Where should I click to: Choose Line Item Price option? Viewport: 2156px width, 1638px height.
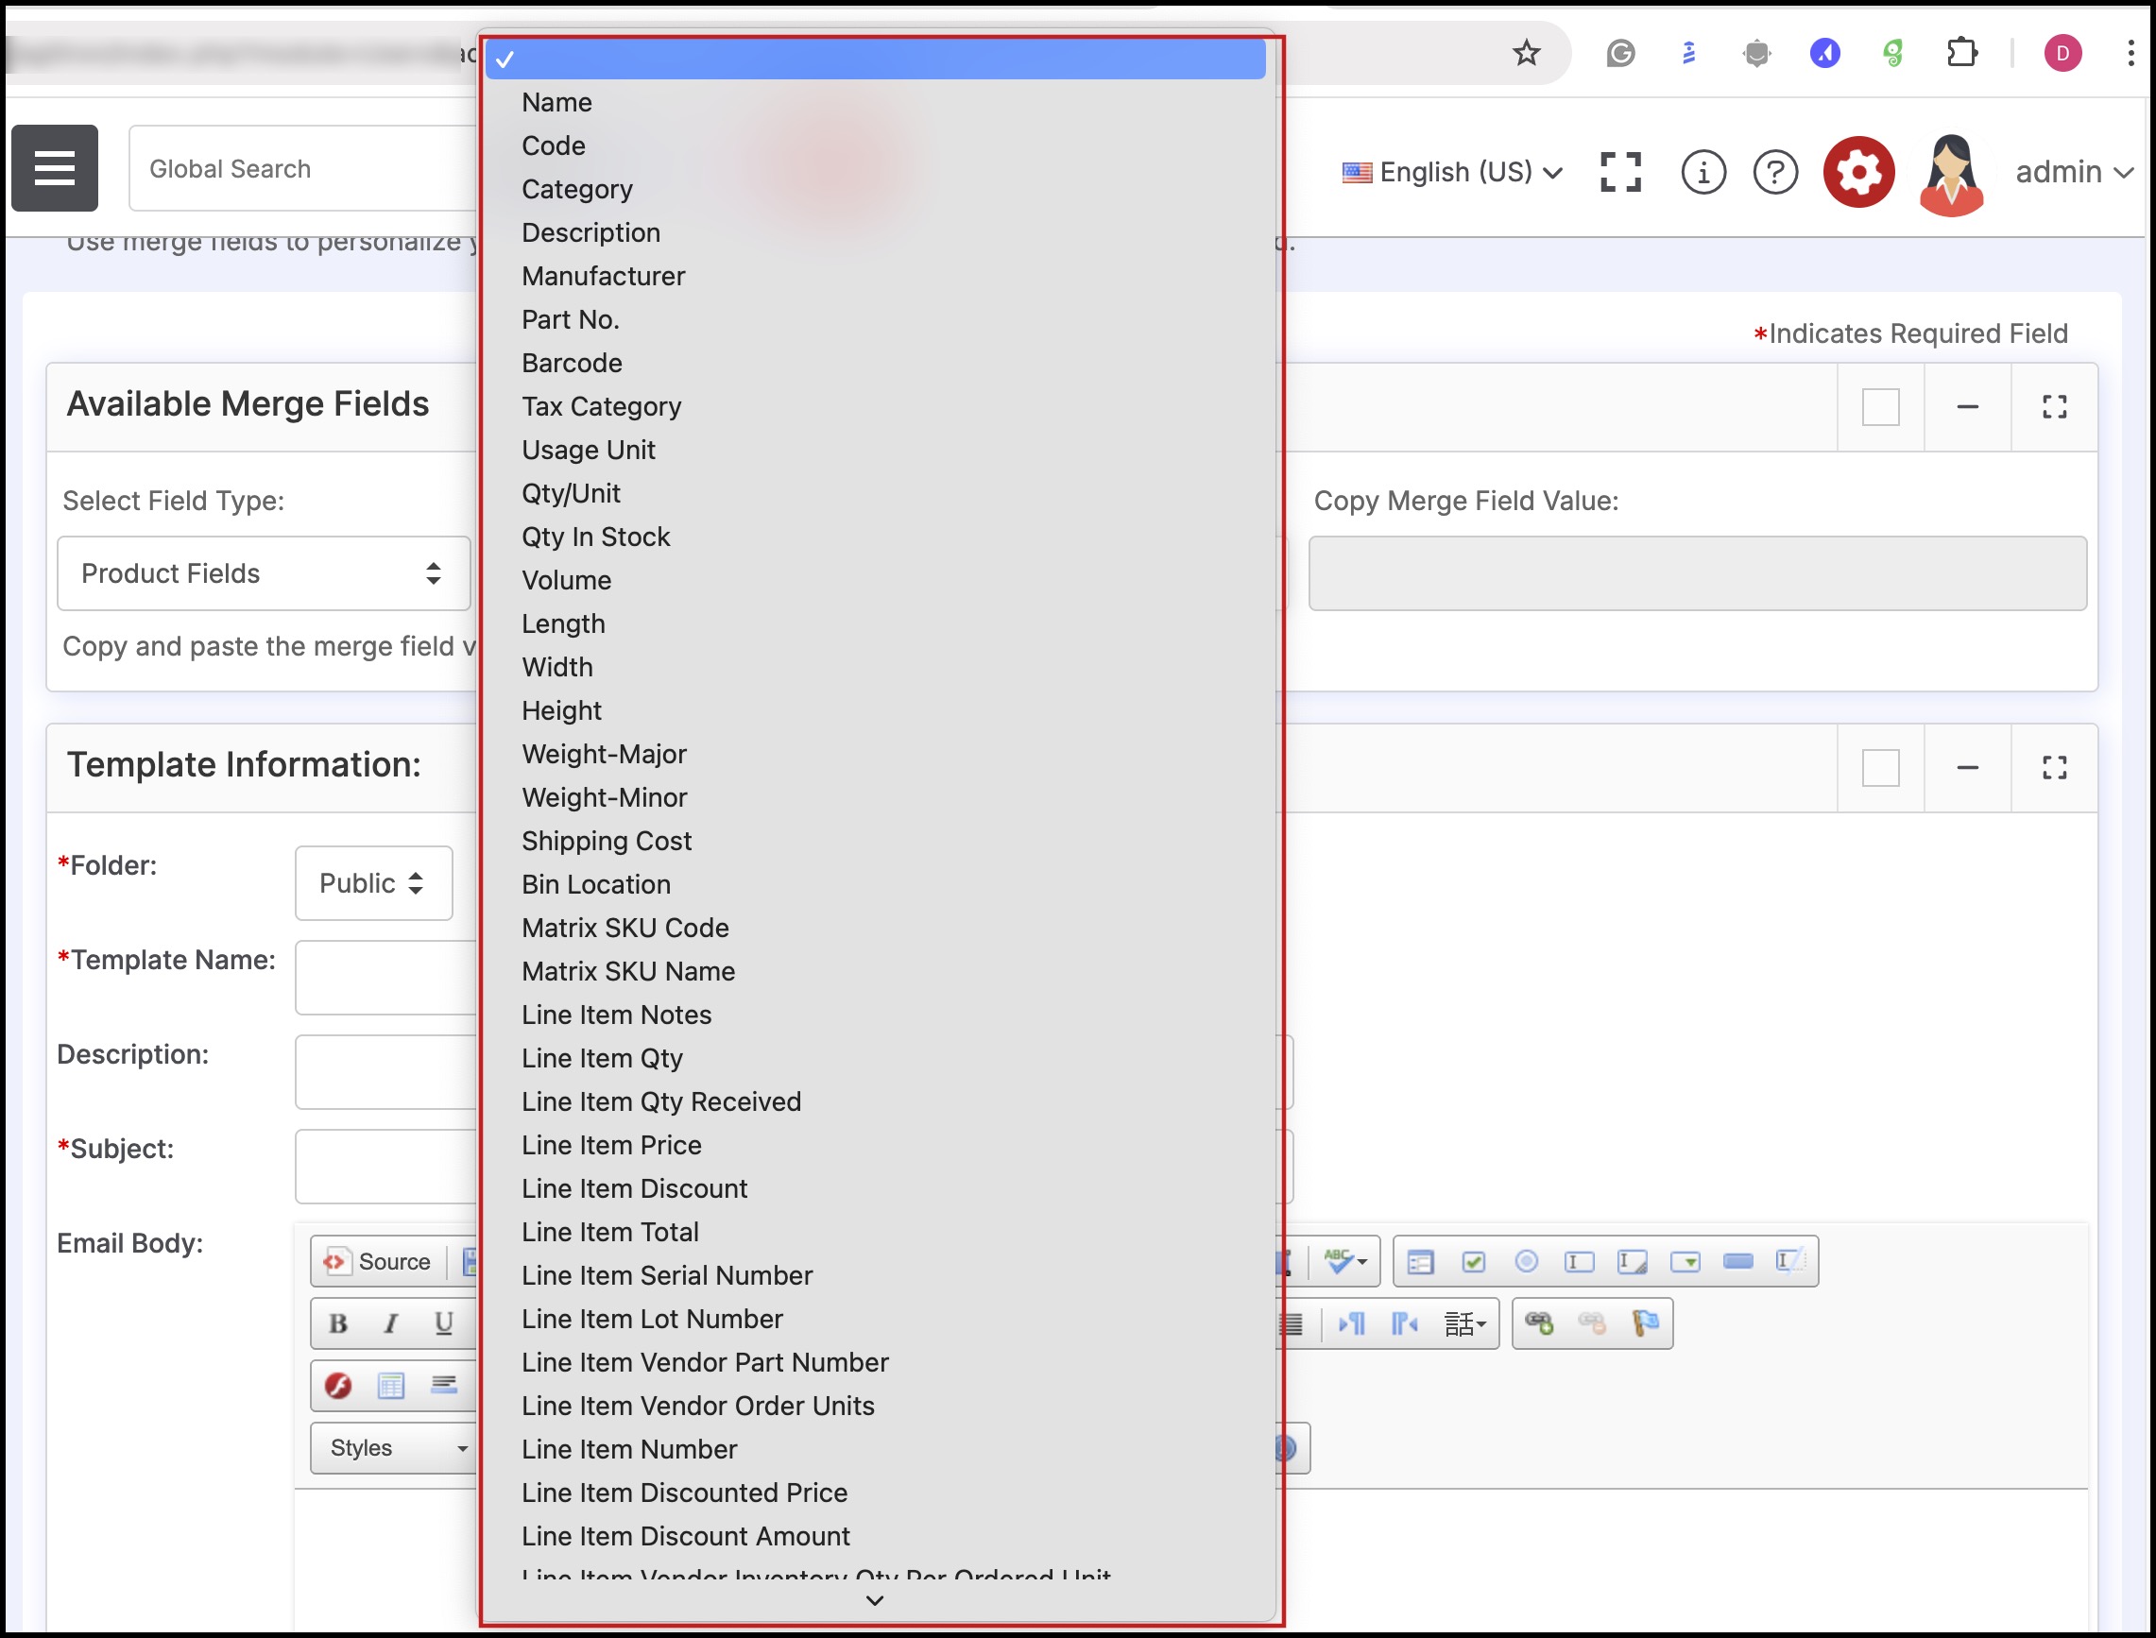click(611, 1145)
